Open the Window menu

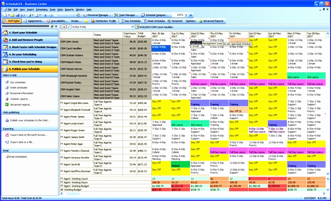pos(80,10)
